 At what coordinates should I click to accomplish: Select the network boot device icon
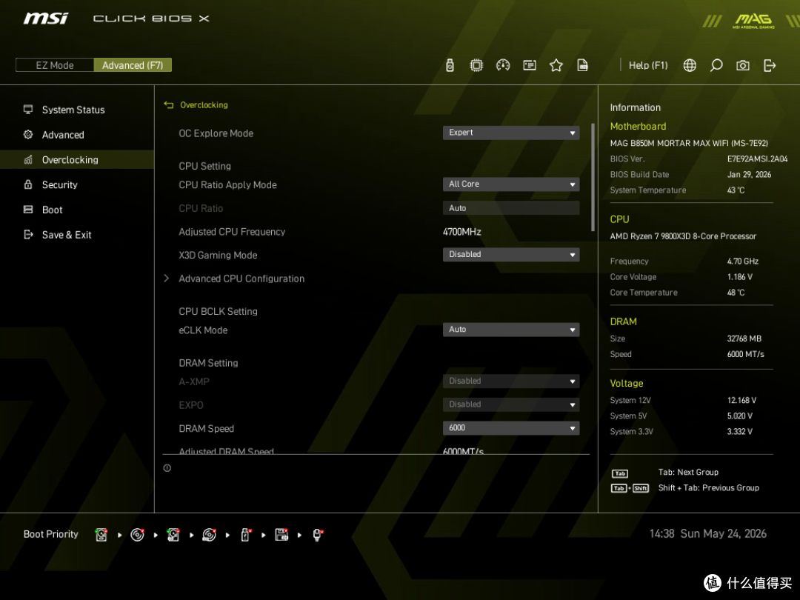pos(317,535)
